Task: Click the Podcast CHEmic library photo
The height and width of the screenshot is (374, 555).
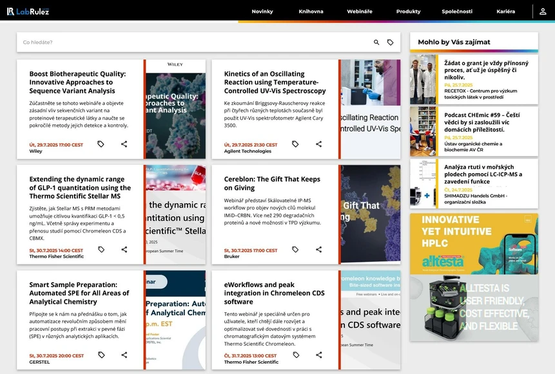Action: [x=423, y=131]
